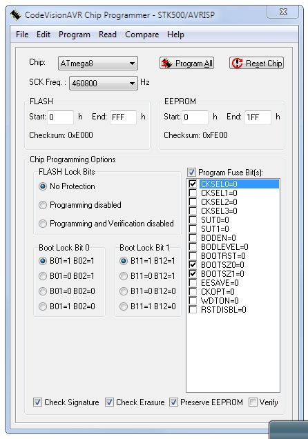Click the FLASH End address field
This screenshot has height=439, width=308.
(x=123, y=117)
